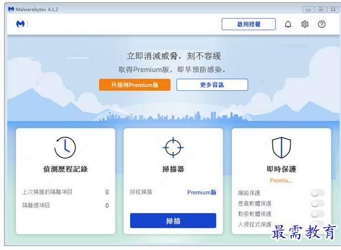Click the Malwarebytes title bar icon
341x250 pixels.
coord(11,9)
